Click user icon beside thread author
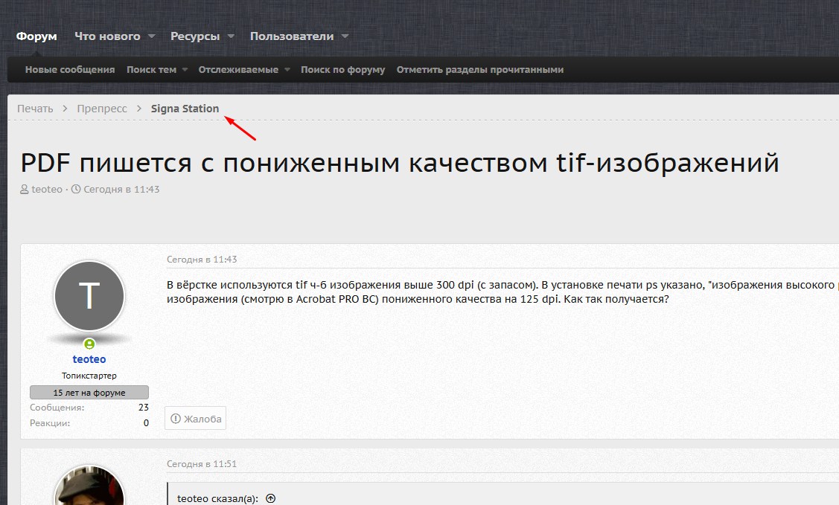Viewport: 839px width, 505px height. [24, 189]
